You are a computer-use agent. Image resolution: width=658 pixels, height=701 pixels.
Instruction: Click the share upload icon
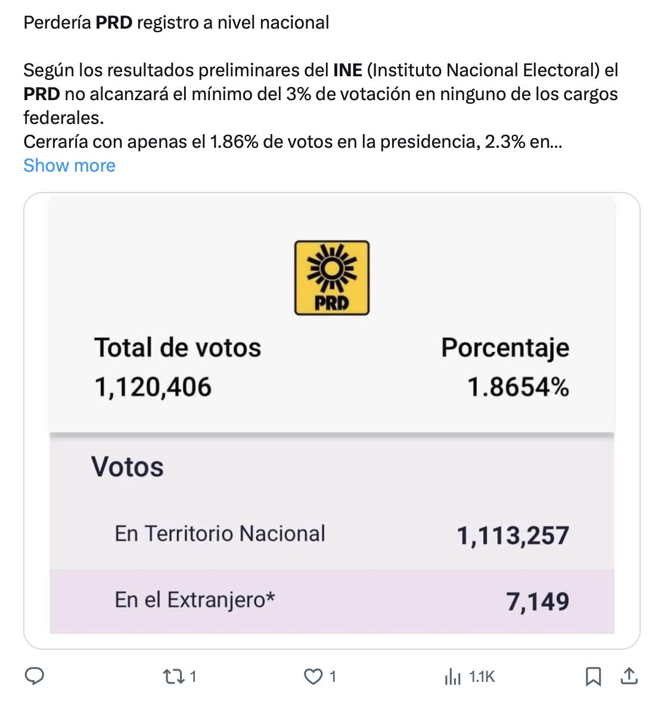pos(629,676)
